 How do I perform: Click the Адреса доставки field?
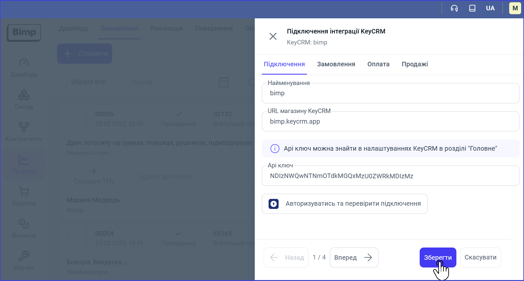(164, 176)
